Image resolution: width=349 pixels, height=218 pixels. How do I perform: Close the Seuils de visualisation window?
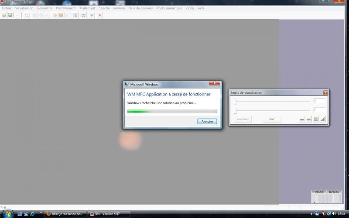(325, 92)
